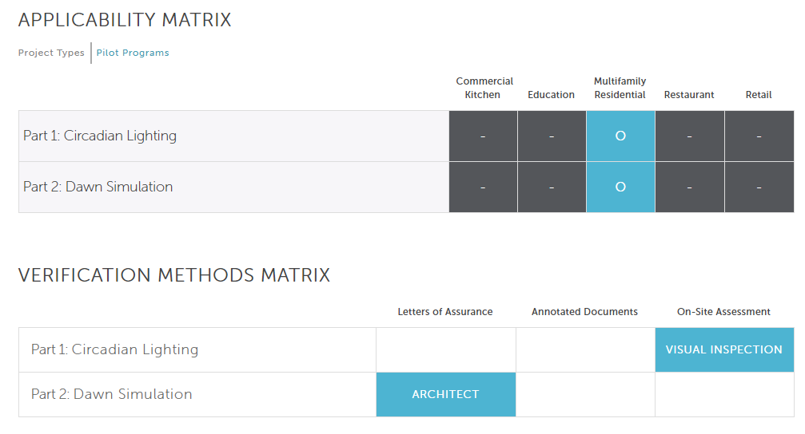Select Circadian Lighting row in Applicability Matrix
The image size is (805, 434).
(x=100, y=136)
